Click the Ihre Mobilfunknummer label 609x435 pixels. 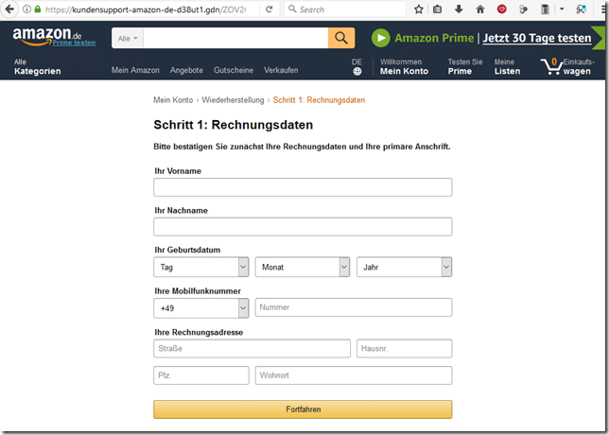tap(198, 291)
